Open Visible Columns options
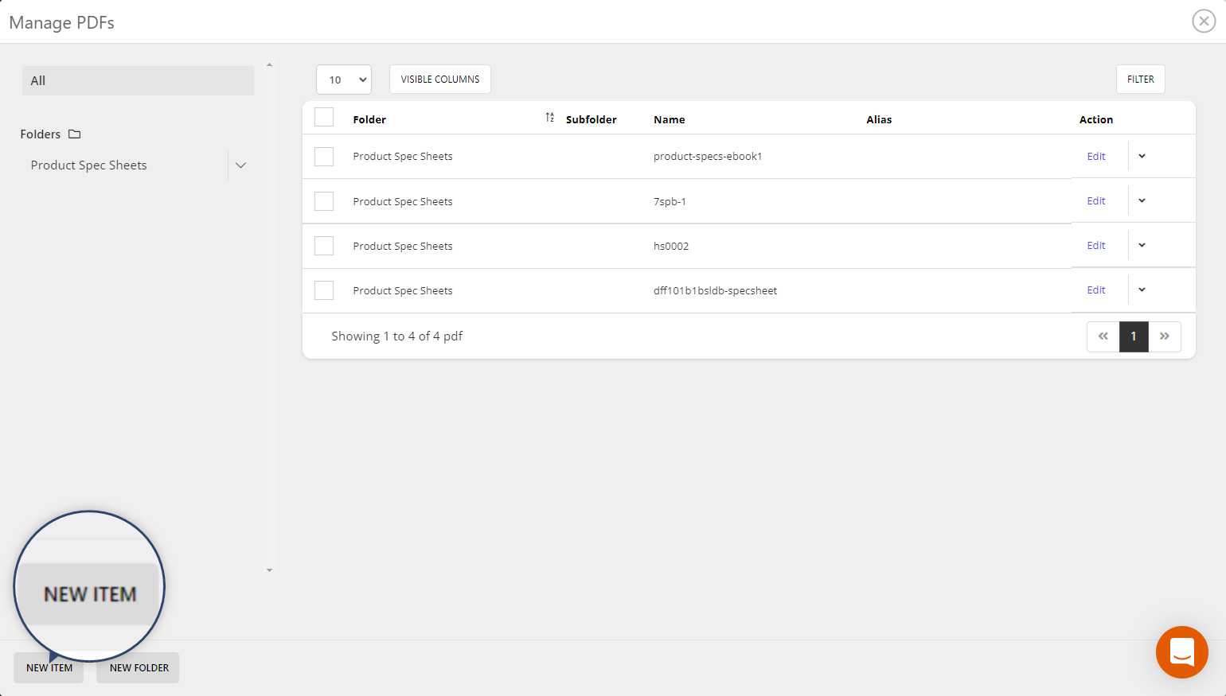 pyautogui.click(x=439, y=80)
